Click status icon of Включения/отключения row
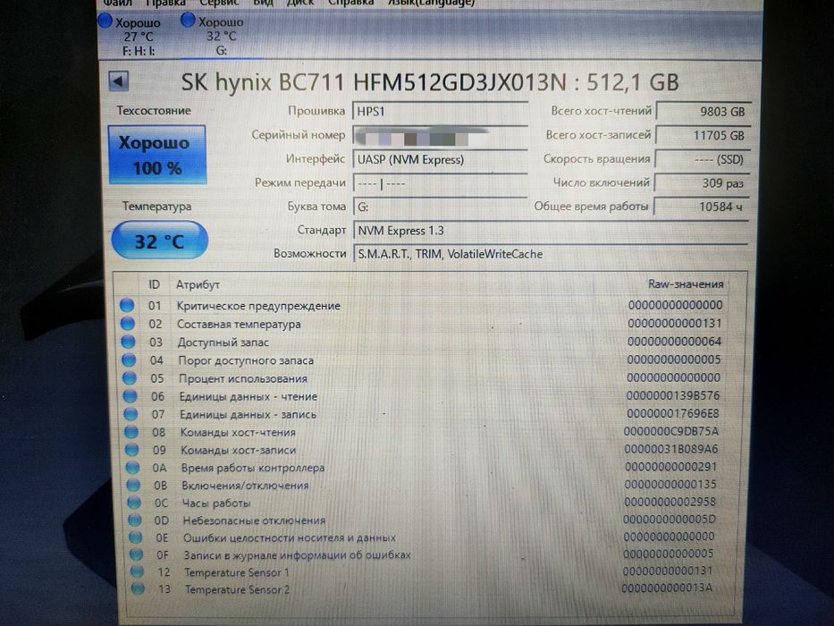The image size is (834, 626). coord(133,485)
